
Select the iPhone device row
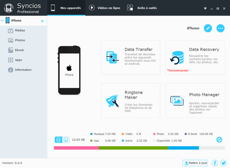tap(24, 21)
